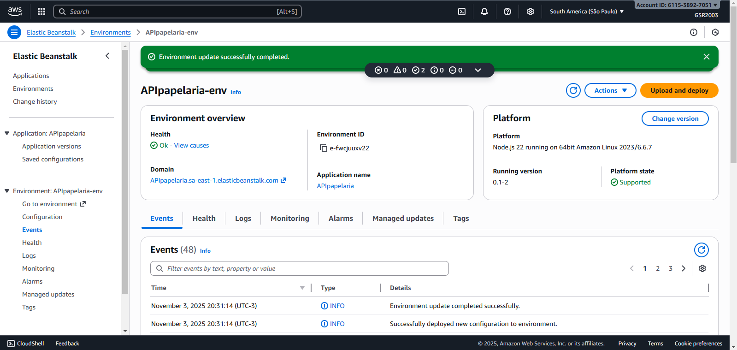737x350 pixels.
Task: Open CloudShell from the footer
Action: coord(26,344)
